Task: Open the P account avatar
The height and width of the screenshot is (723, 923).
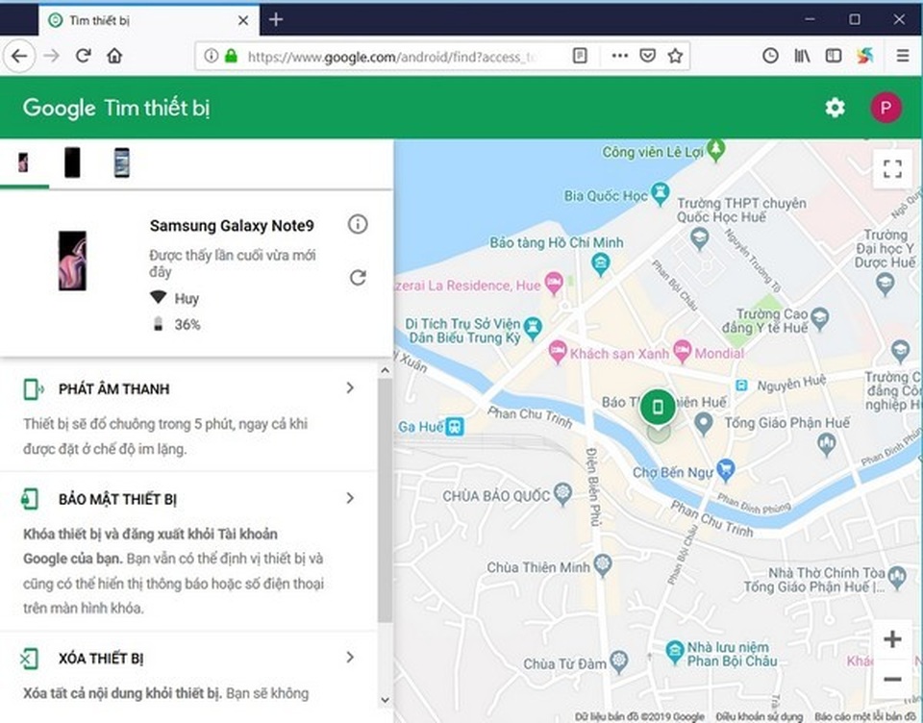Action: [886, 108]
